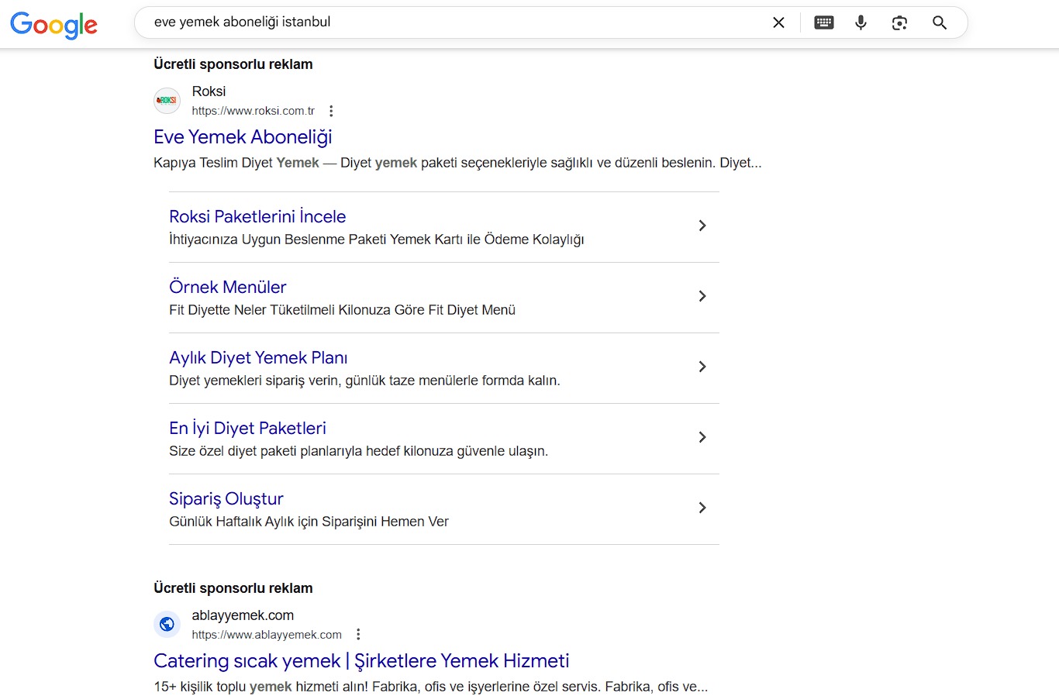The image size is (1059, 696).
Task: Click the chevron beside 'Aylık Diyet Yemek Planı'
Action: tap(702, 367)
